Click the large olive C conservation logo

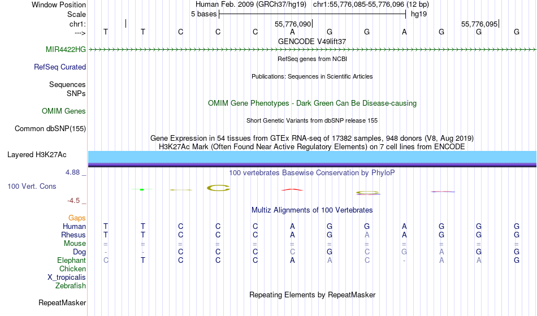pyautogui.click(x=218, y=188)
